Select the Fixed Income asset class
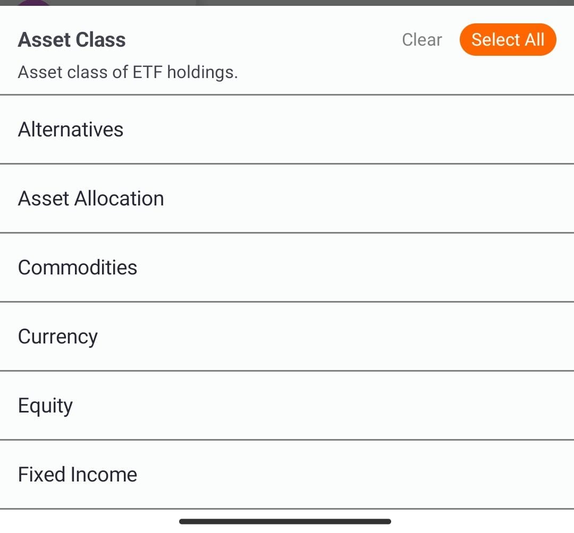Viewport: 574px width, 533px height. tap(78, 474)
